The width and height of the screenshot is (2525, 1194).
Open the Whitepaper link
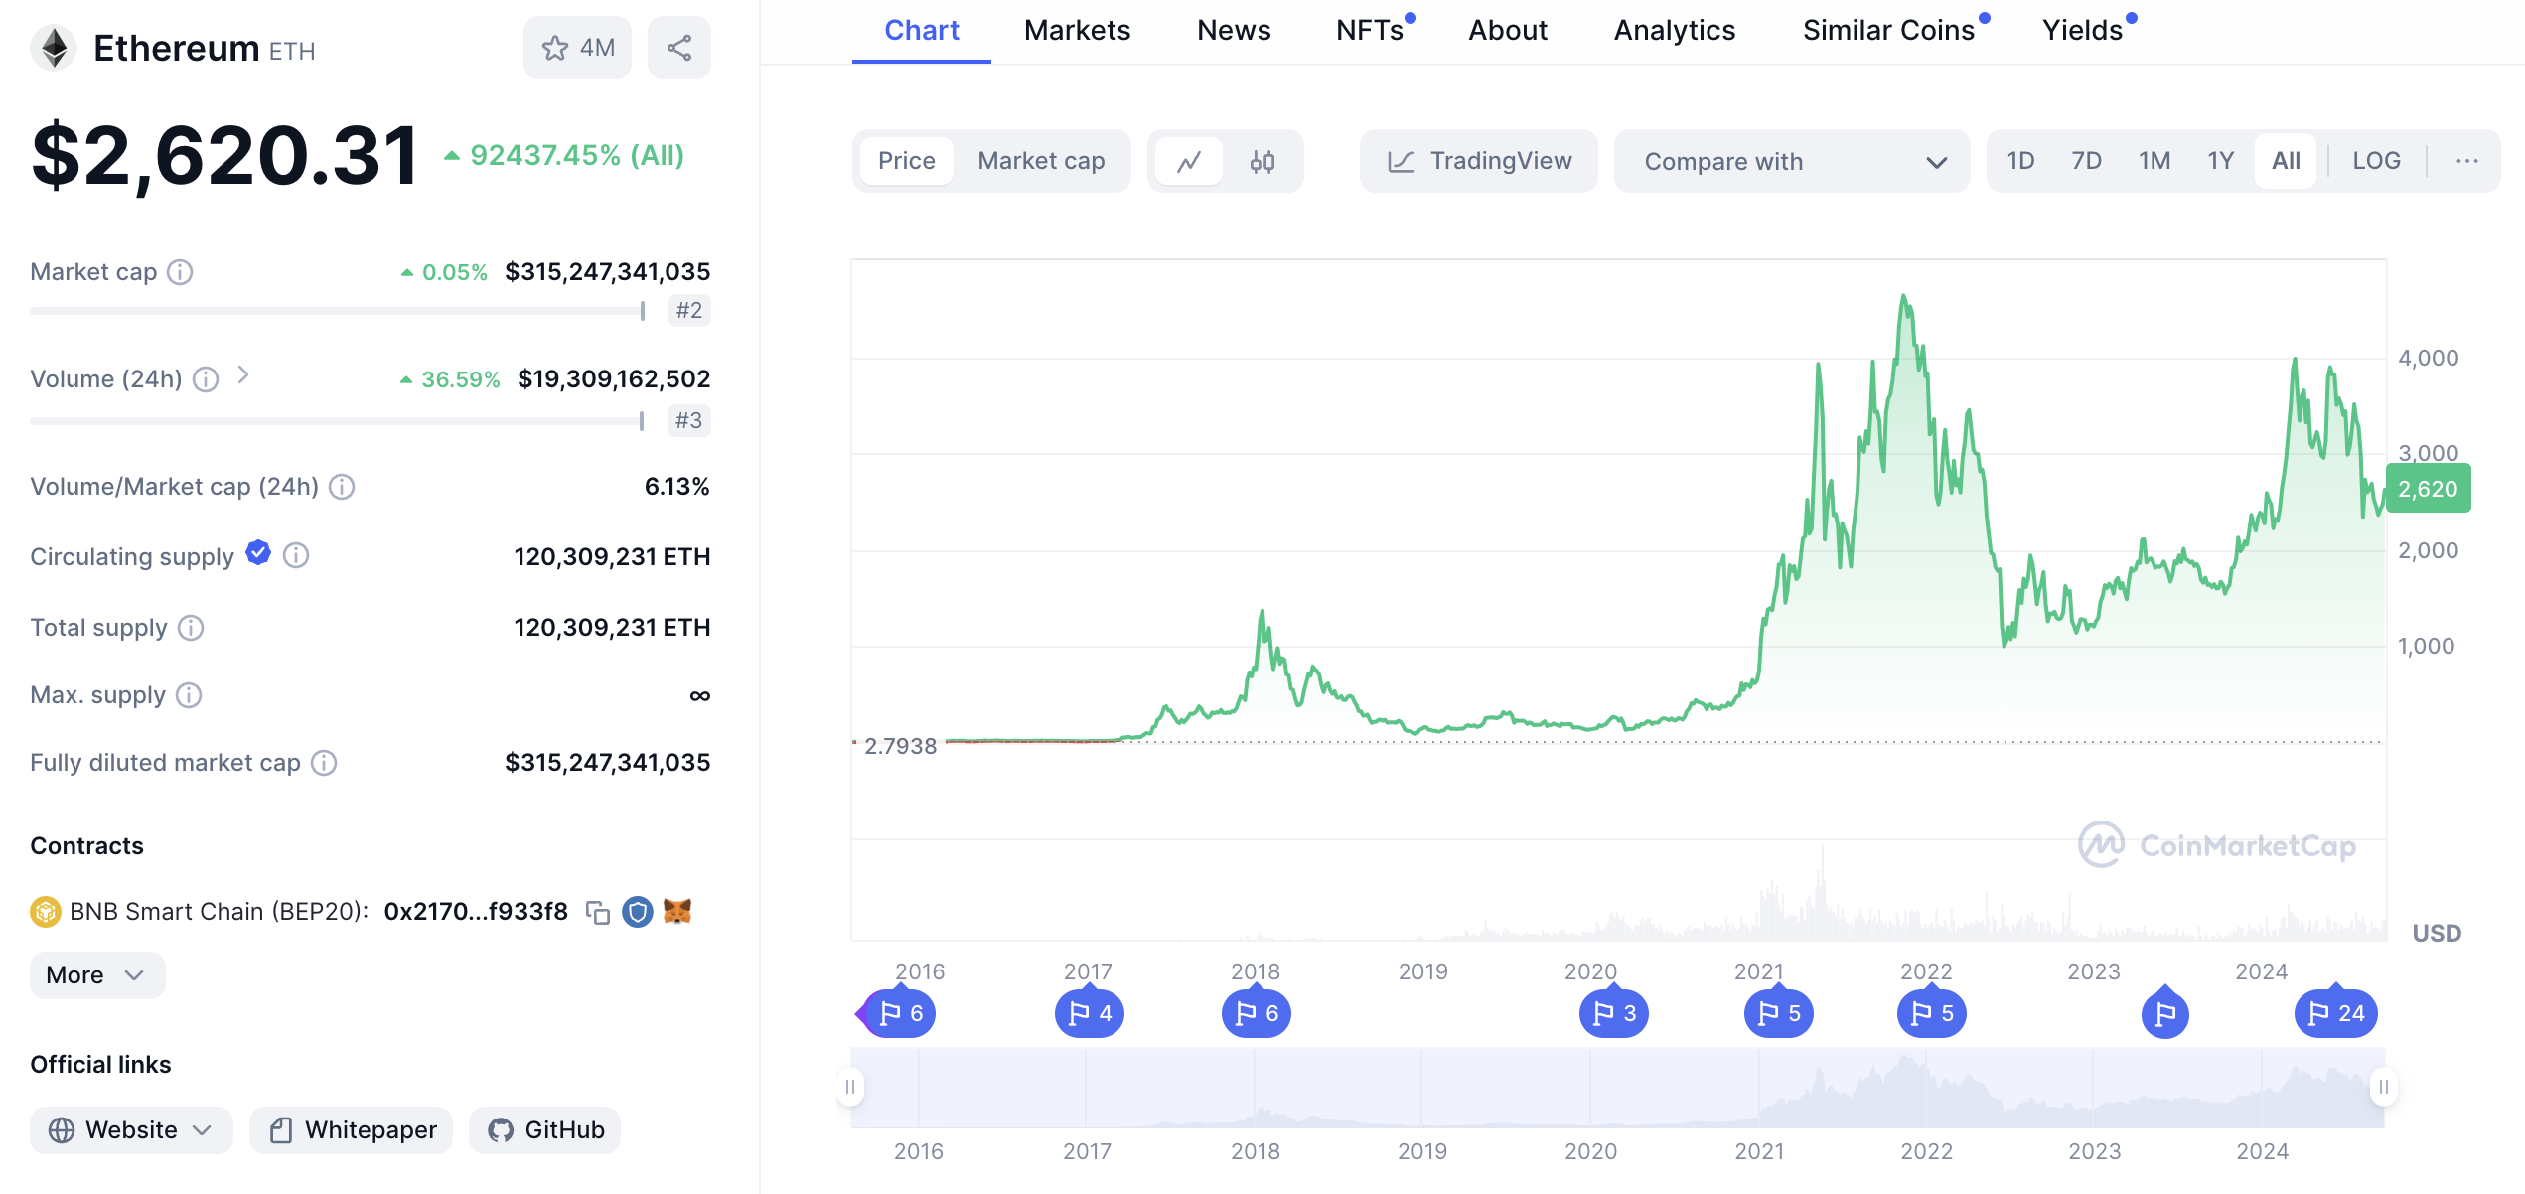352,1130
